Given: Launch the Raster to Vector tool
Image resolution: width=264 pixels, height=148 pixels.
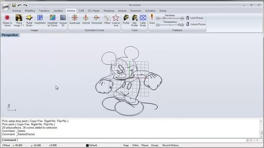Looking at the screenshot, I should coord(7,21).
